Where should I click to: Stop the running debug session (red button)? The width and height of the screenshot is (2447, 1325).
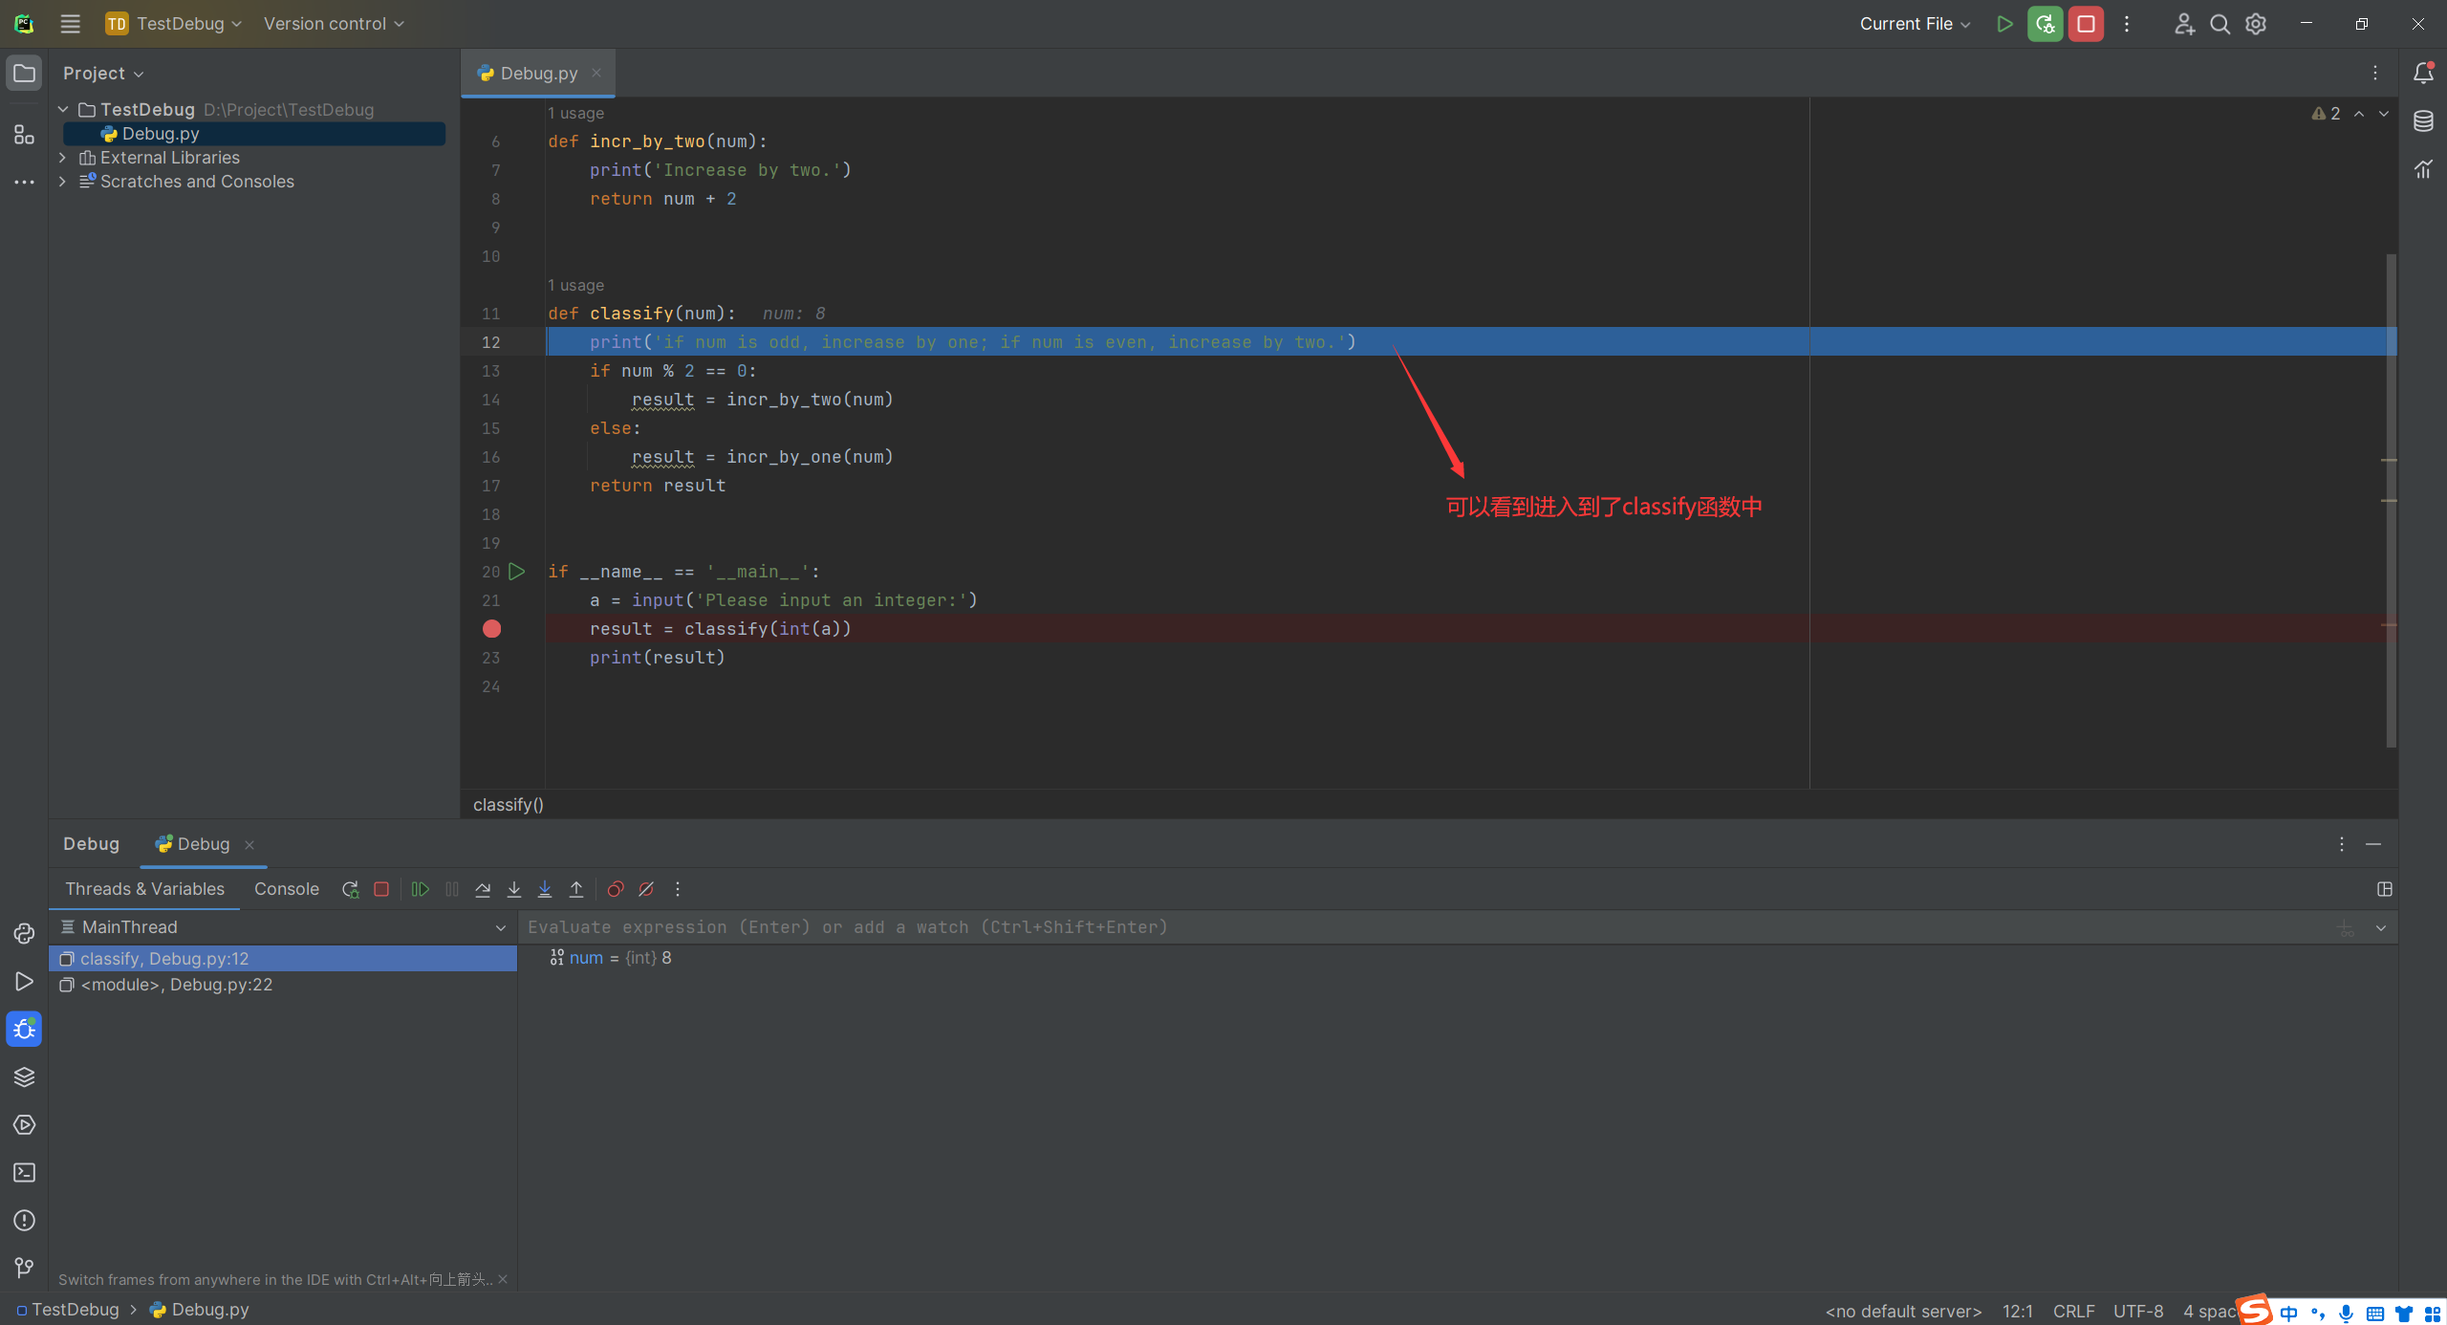point(2086,24)
